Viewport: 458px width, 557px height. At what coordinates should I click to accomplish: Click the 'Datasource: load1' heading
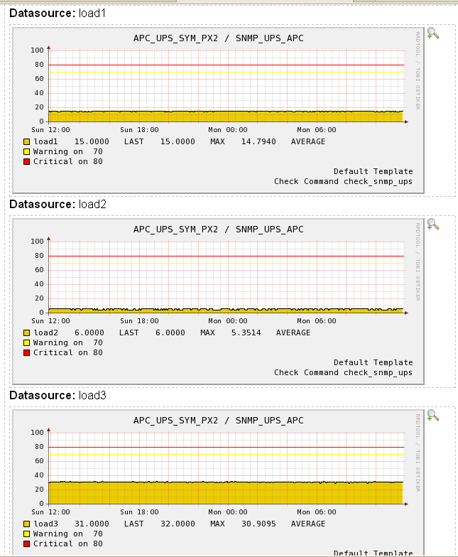tap(58, 13)
